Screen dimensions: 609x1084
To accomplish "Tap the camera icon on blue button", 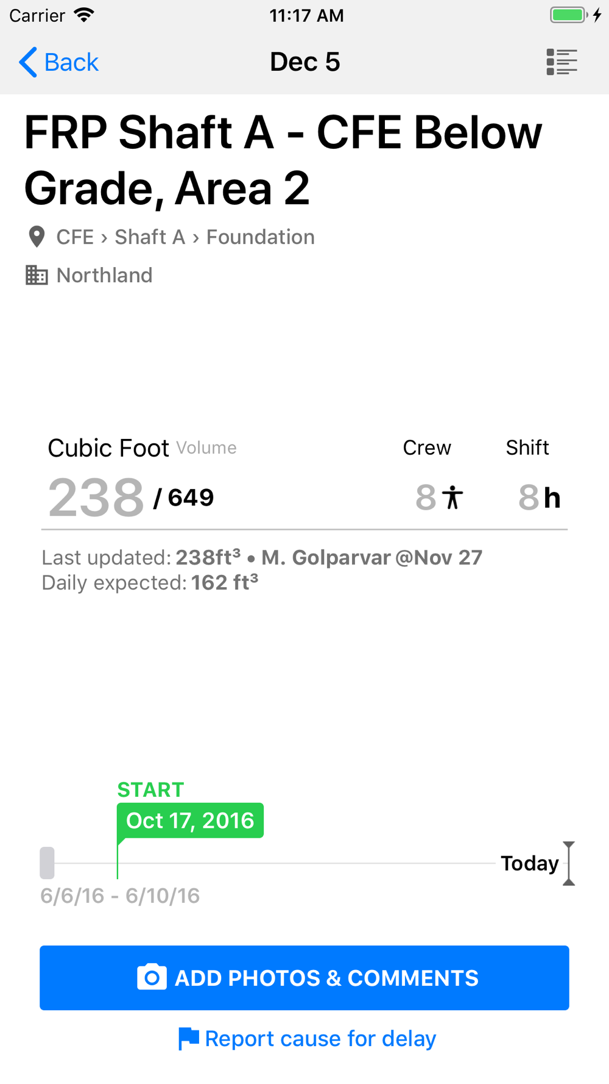I will tap(152, 977).
